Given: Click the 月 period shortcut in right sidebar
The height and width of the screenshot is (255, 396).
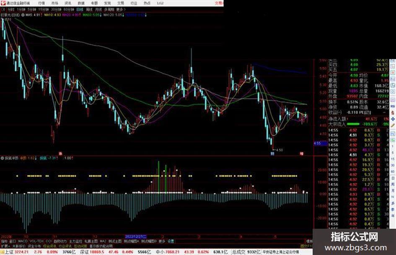Looking at the screenshot, I should coord(393,191).
